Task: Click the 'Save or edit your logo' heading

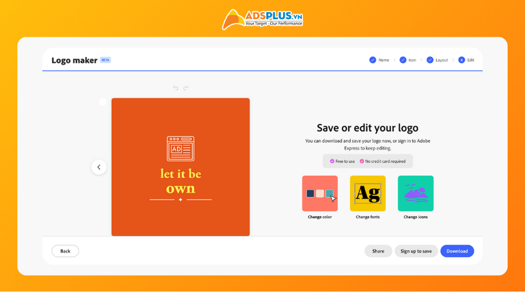Action: (368, 128)
